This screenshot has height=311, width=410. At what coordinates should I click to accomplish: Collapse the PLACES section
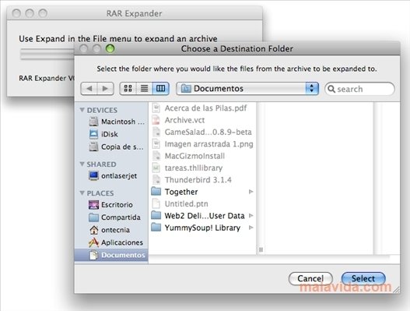coord(82,193)
